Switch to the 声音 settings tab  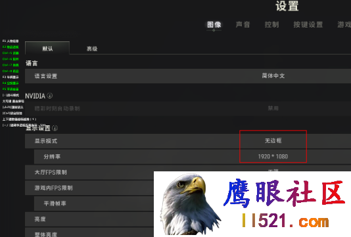[243, 24]
